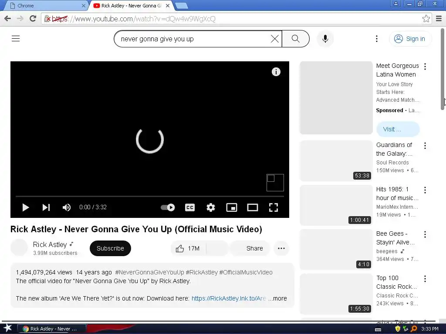Image resolution: width=446 pixels, height=334 pixels.
Task: Open options for Hits 1985 video
Action: coord(425,190)
